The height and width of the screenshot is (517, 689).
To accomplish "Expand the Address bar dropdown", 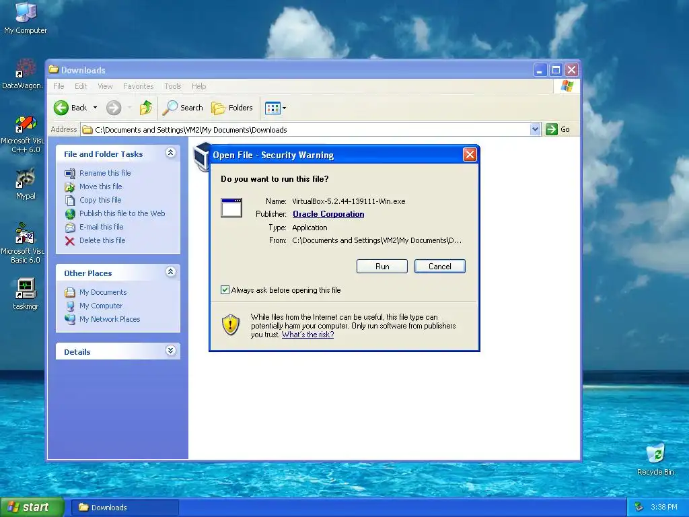I will pyautogui.click(x=535, y=129).
